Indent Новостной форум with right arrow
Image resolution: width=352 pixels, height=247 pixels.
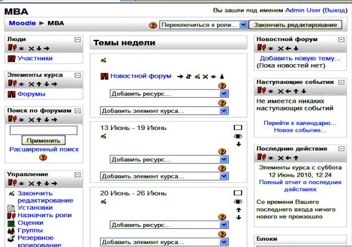[180, 77]
